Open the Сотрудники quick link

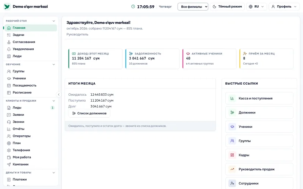coord(259,183)
